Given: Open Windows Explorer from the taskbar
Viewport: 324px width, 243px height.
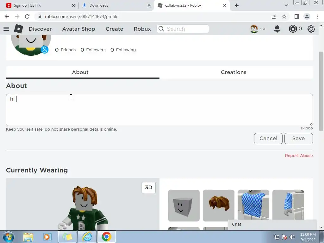Looking at the screenshot, I should pos(28,237).
